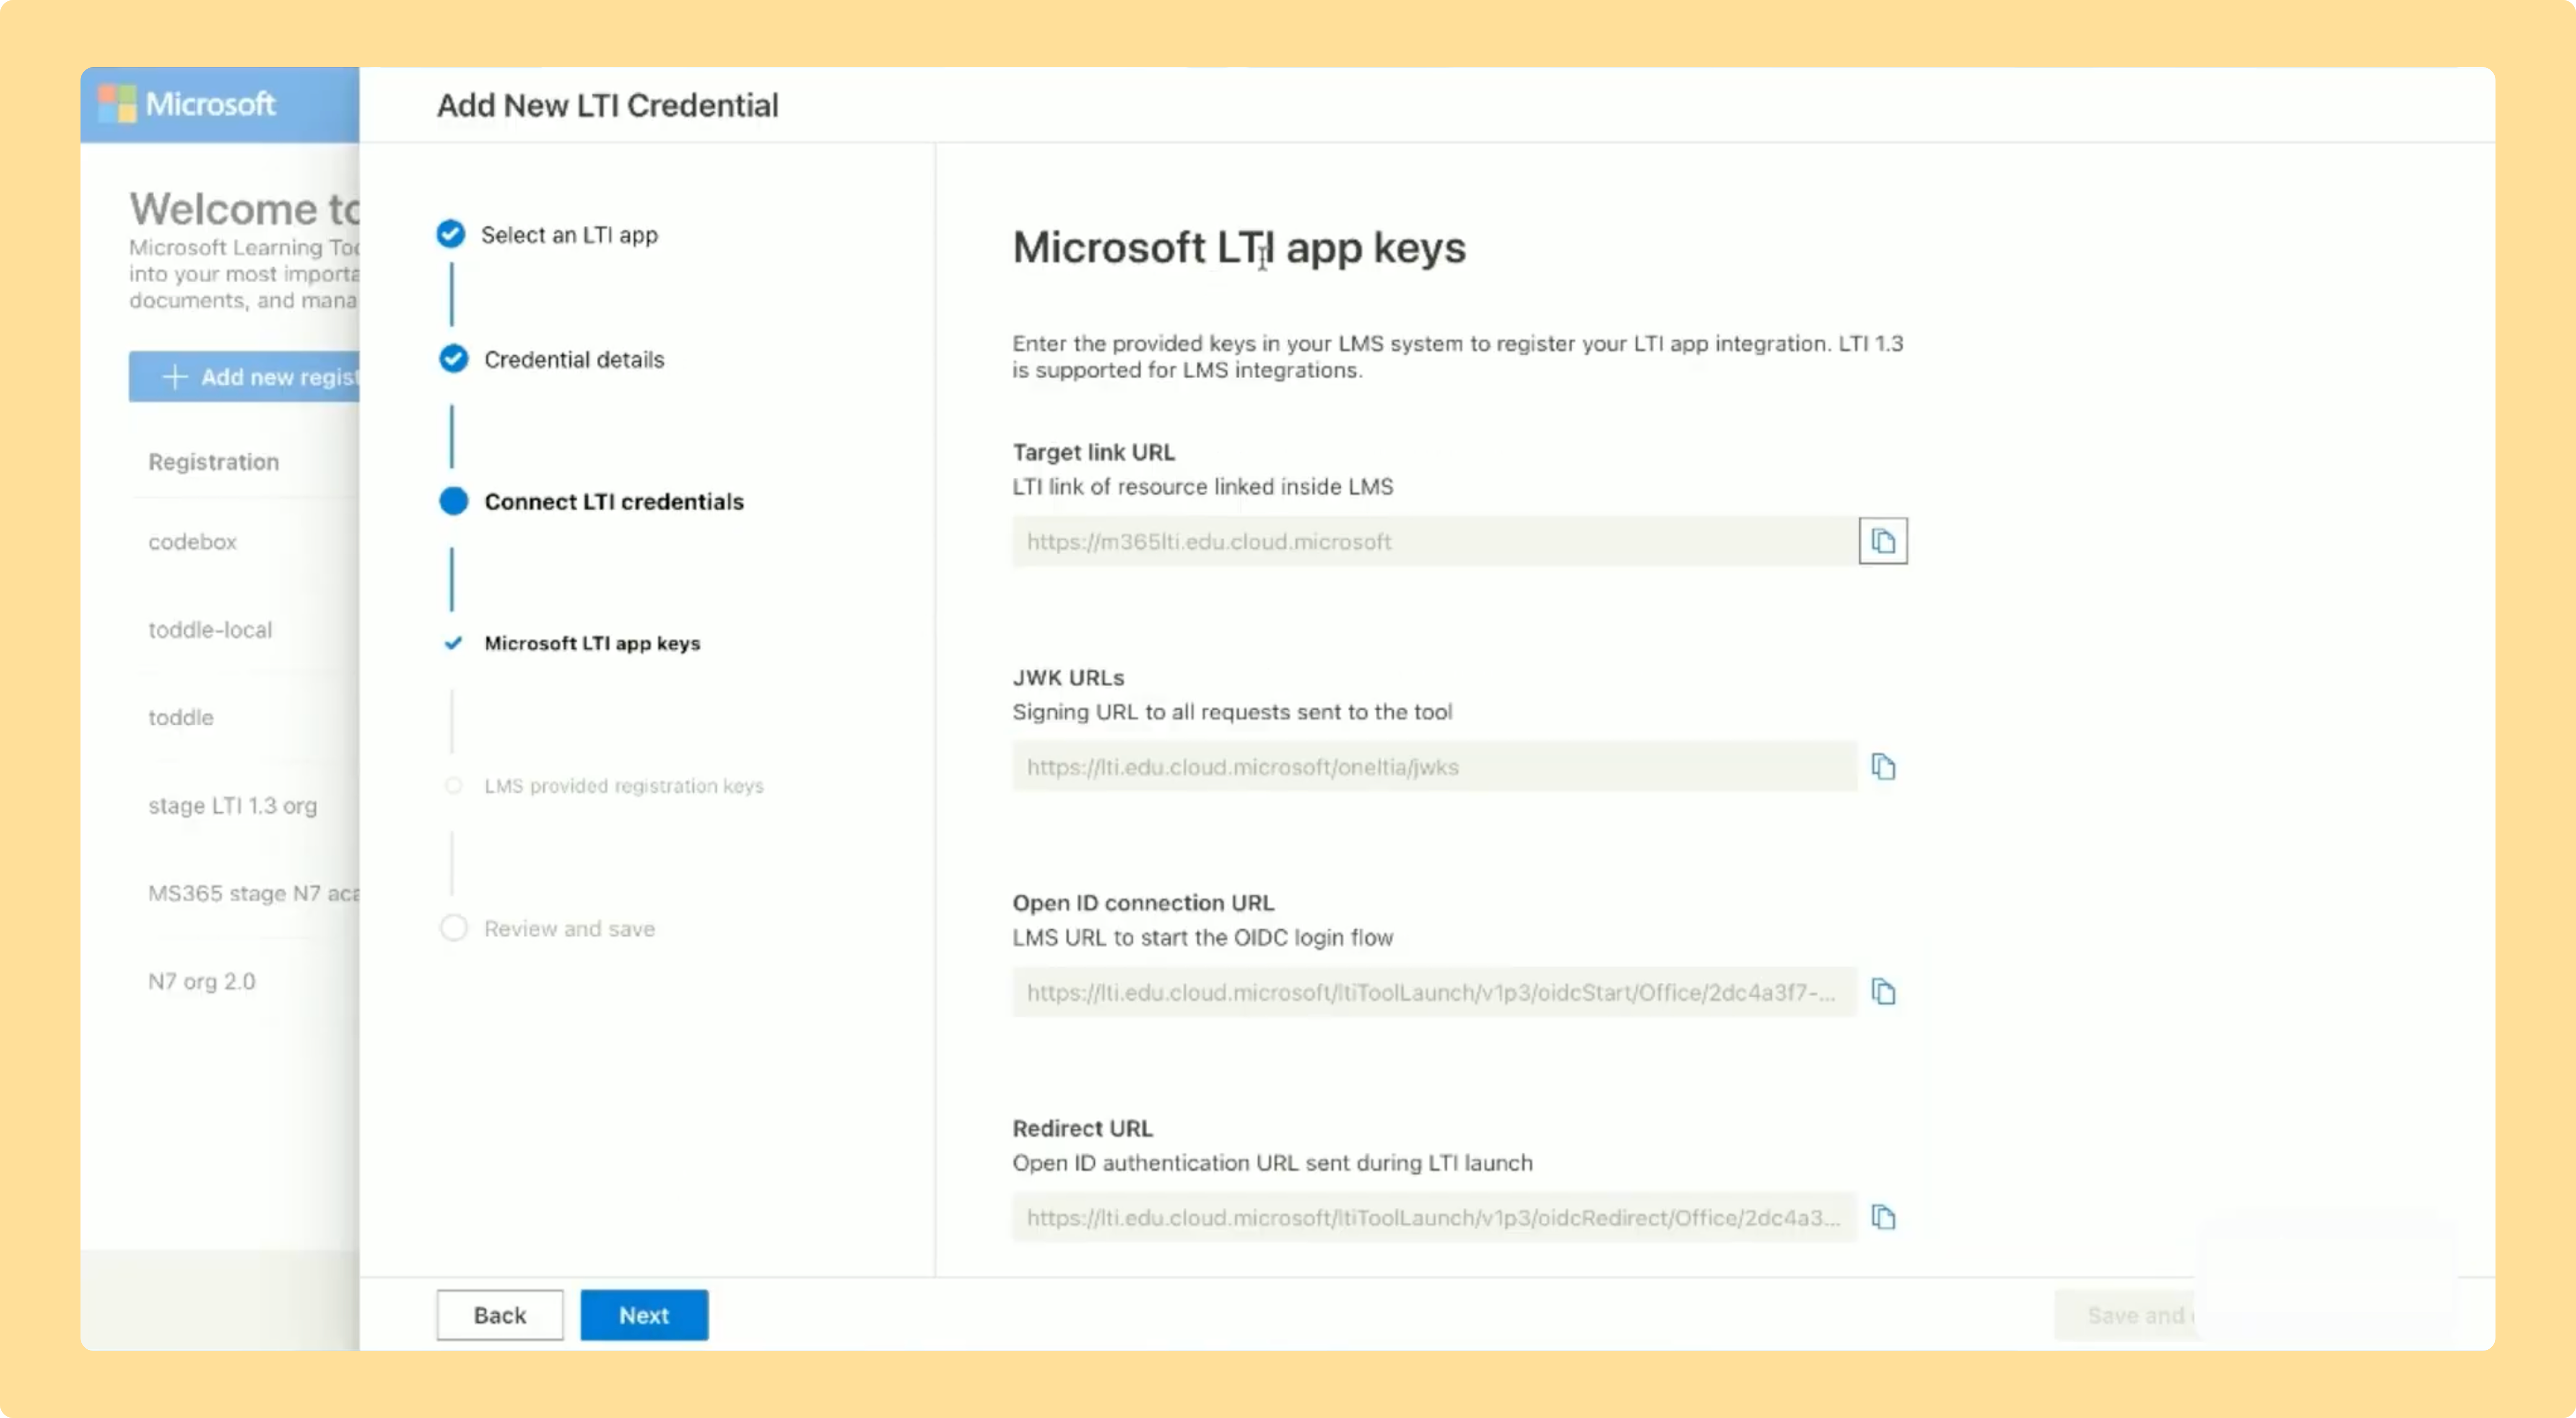Click the Microsoft logo icon
This screenshot has width=2576, height=1418.
click(117, 104)
